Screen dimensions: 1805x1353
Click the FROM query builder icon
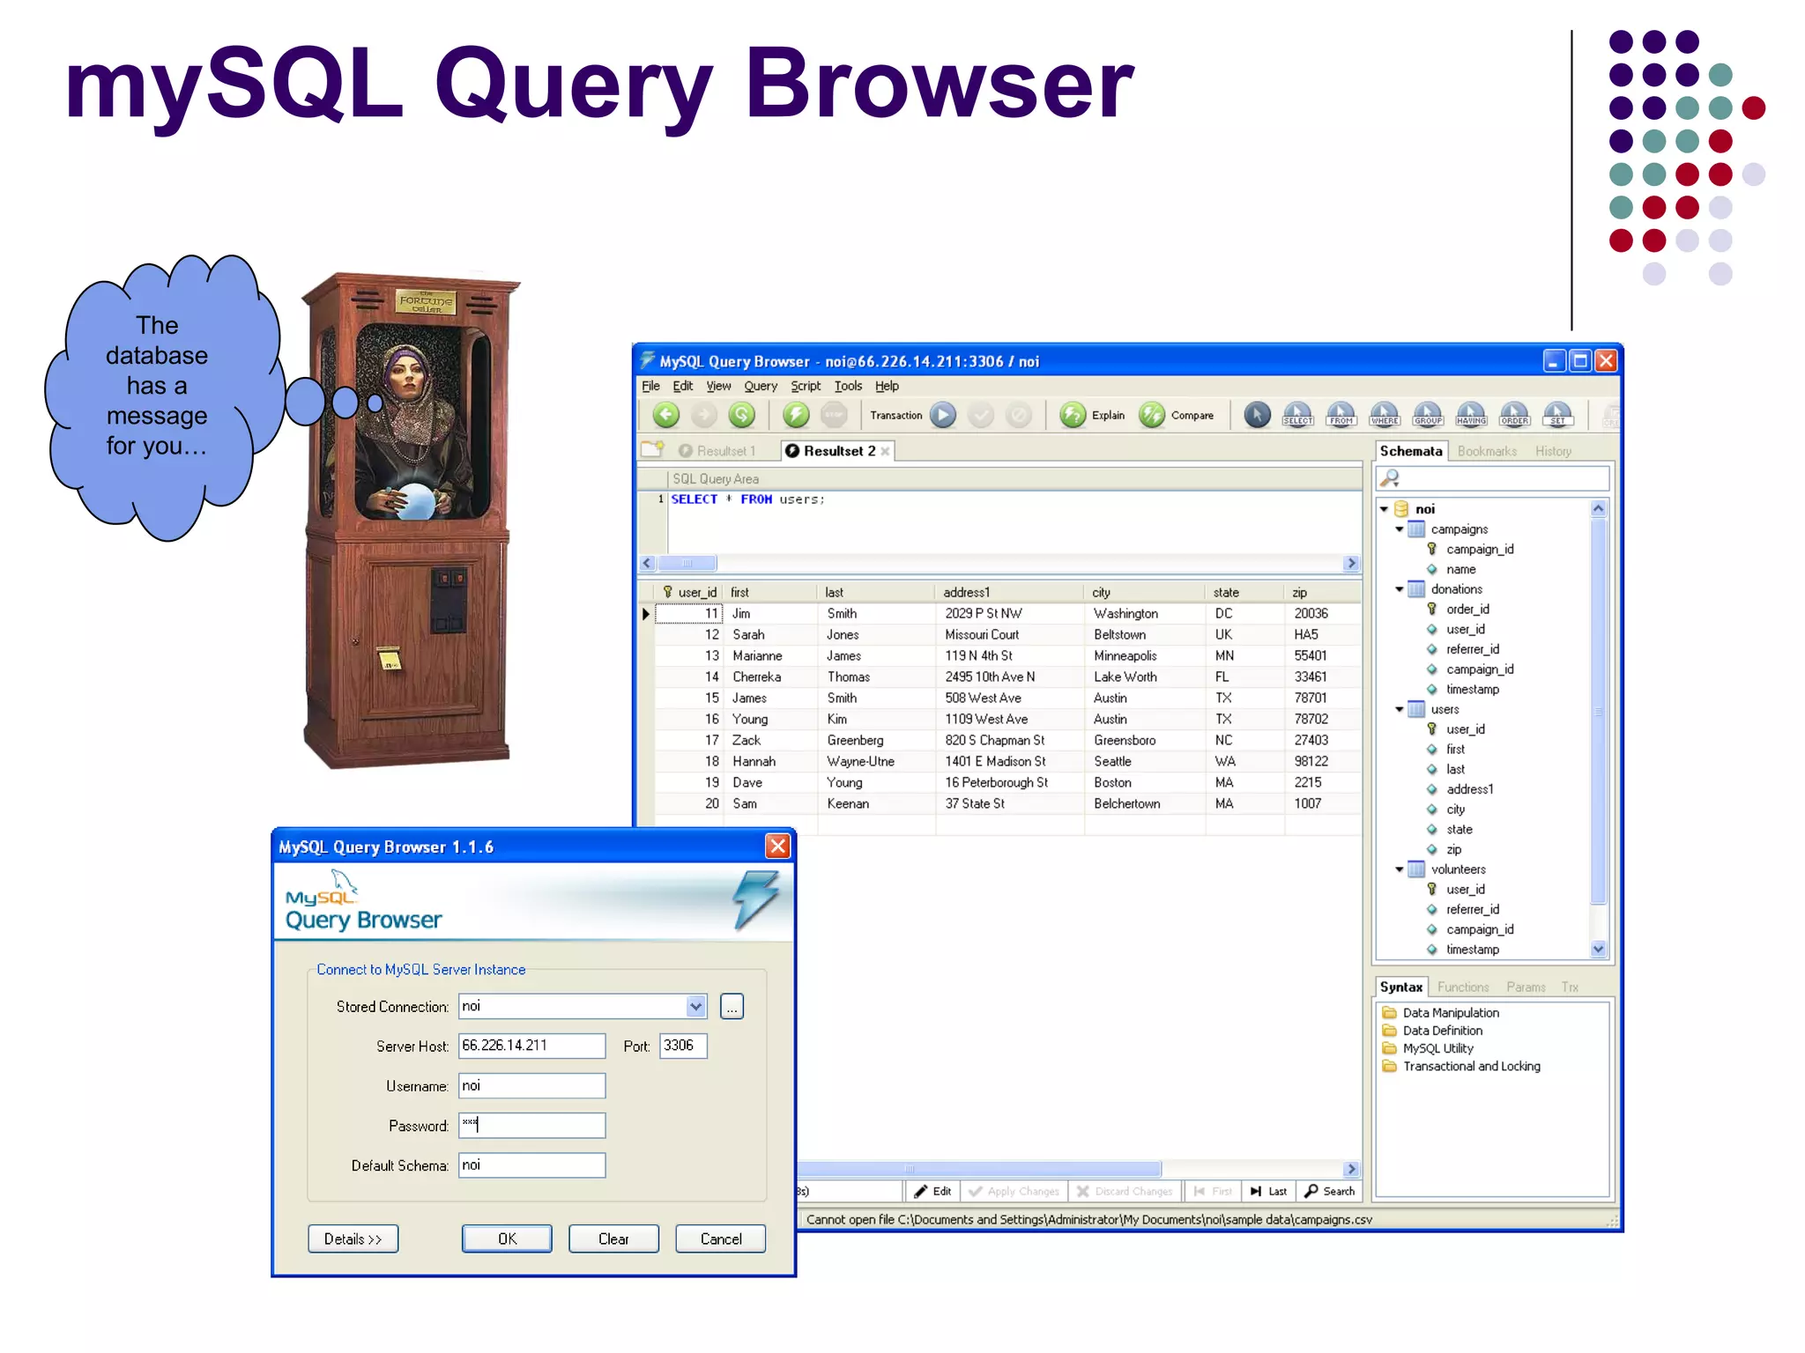pos(1341,415)
